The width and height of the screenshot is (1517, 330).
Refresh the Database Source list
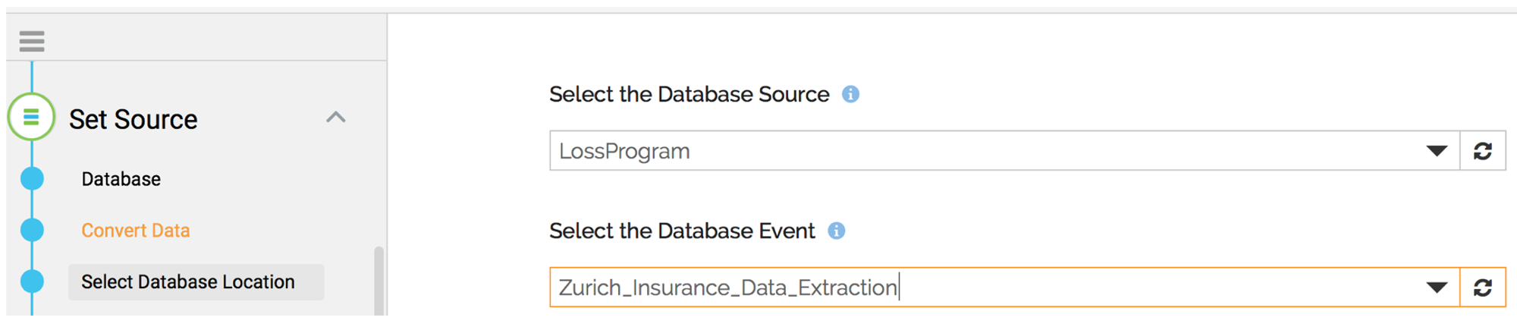[1482, 151]
